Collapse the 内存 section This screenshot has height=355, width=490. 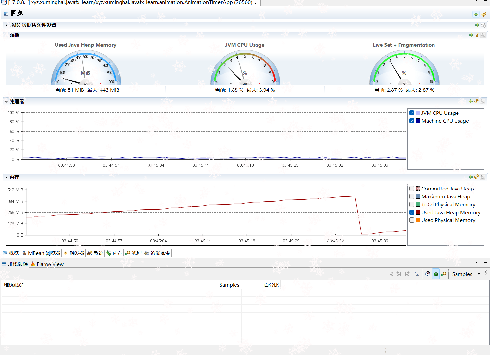pos(6,177)
